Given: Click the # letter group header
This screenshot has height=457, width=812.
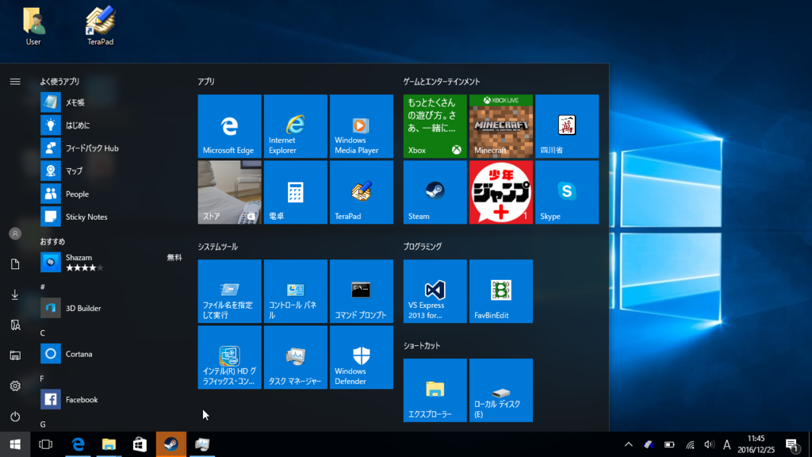Looking at the screenshot, I should click(x=43, y=286).
